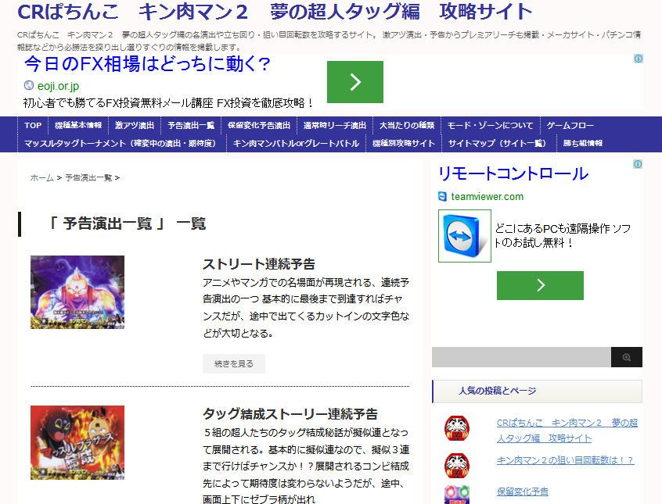The height and width of the screenshot is (504, 662).
Task: Open キン肉マンバトルorグレートバトル menu item
Action: (x=296, y=144)
